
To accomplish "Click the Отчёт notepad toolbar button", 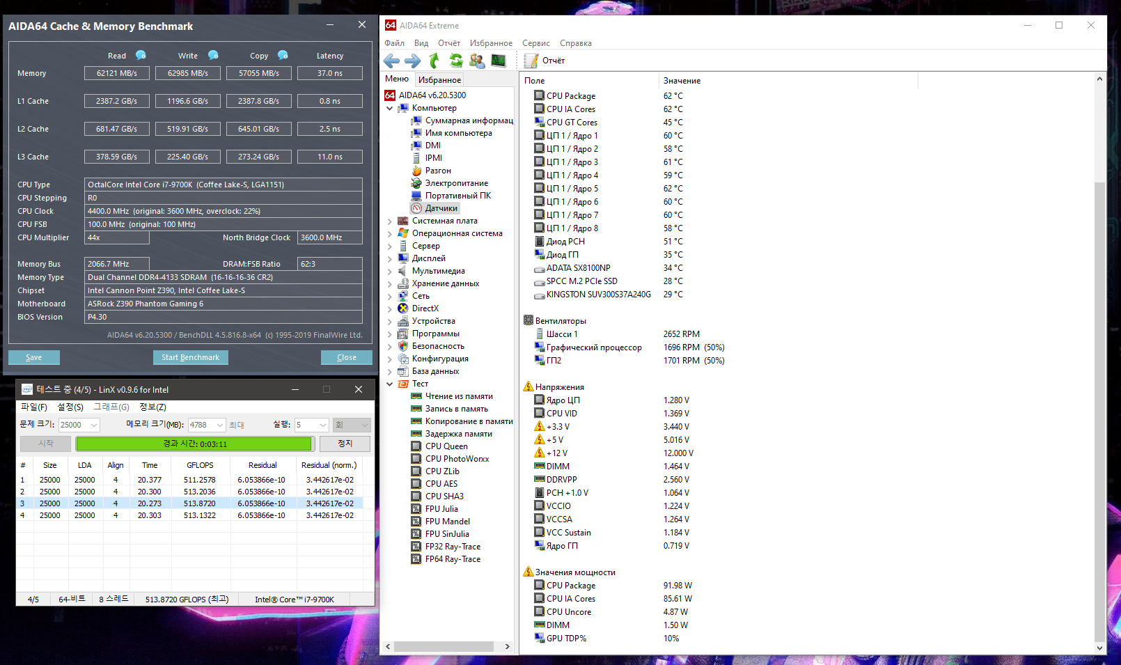I will (x=544, y=61).
